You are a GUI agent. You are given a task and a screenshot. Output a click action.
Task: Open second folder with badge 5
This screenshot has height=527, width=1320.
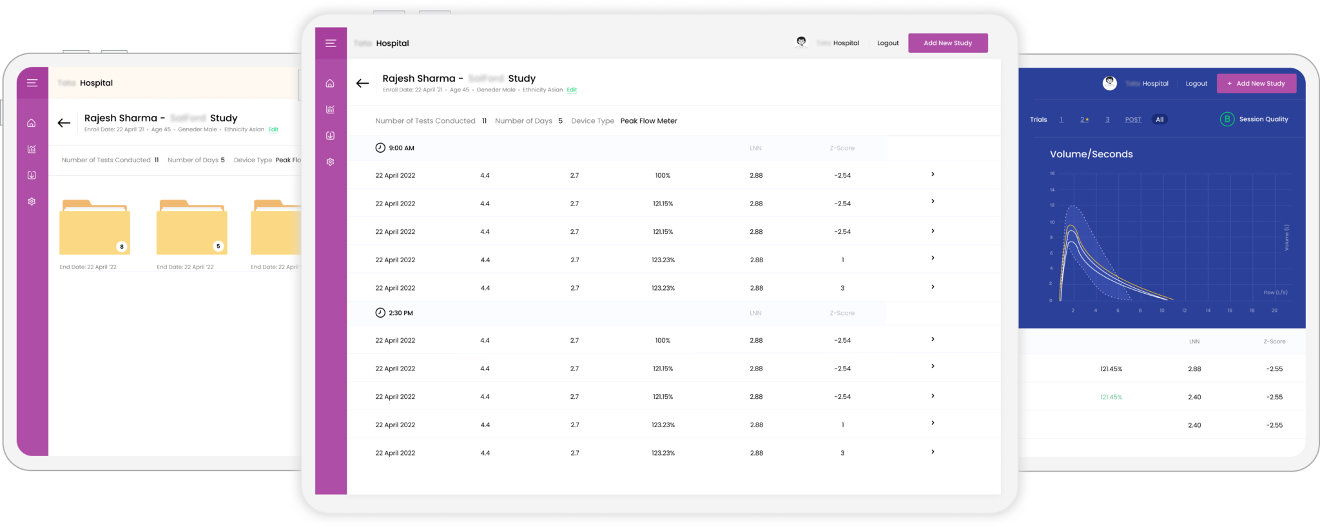pos(192,227)
